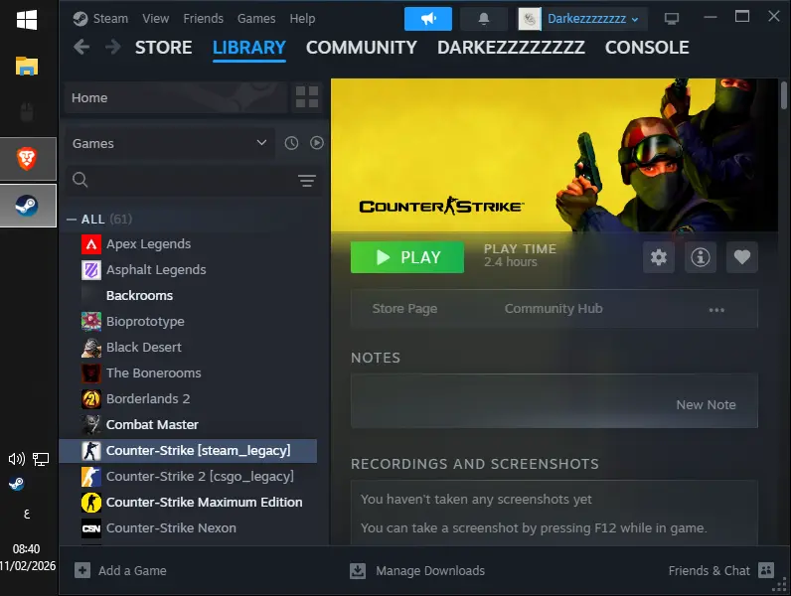The height and width of the screenshot is (596, 791).
Task: Click the Counter-Strike hero banner image
Action: tap(554, 155)
